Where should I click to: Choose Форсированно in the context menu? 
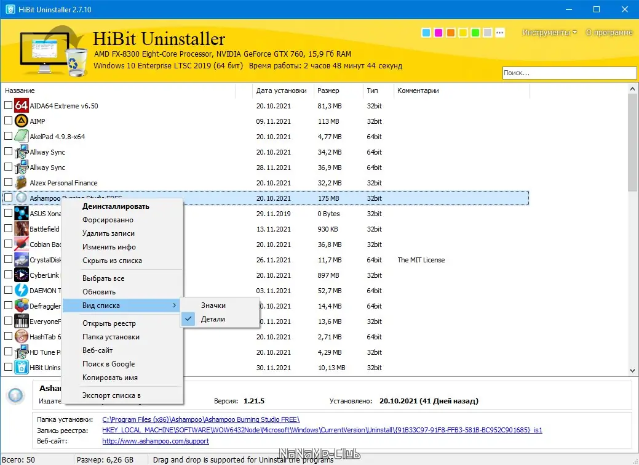pos(108,220)
